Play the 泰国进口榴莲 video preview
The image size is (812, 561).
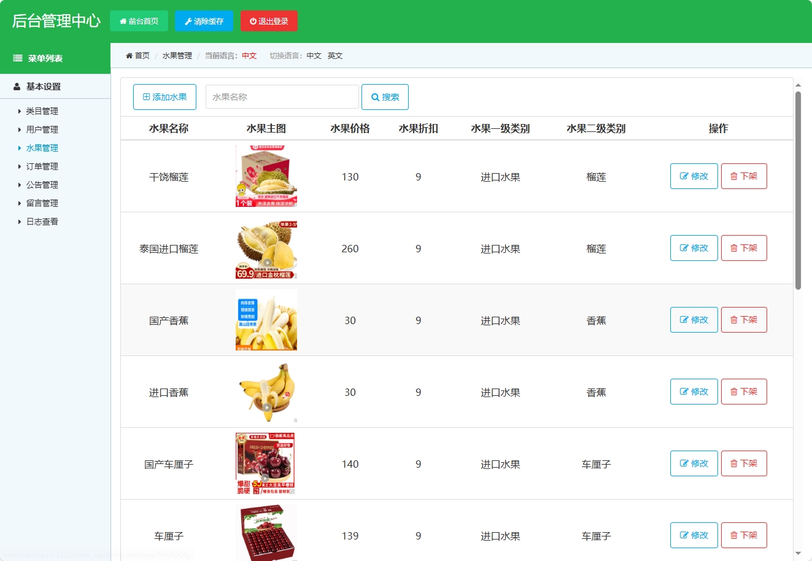pyautogui.click(x=266, y=263)
